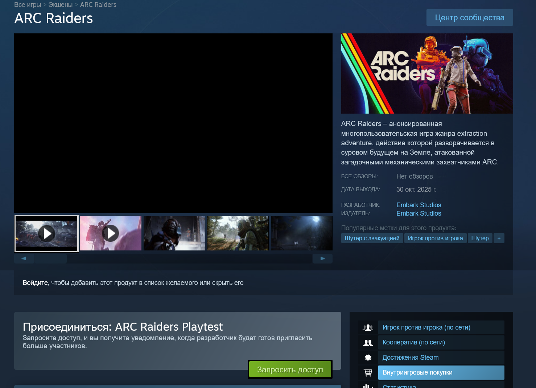Add a tag with the plus button
The width and height of the screenshot is (536, 388).
click(499, 238)
